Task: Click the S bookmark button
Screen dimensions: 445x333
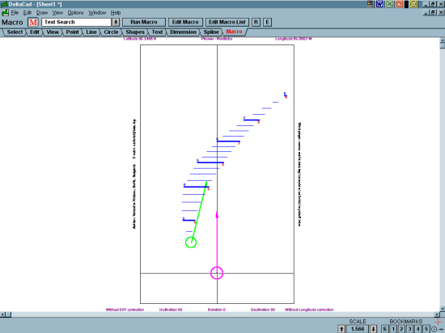Action: coord(384,329)
